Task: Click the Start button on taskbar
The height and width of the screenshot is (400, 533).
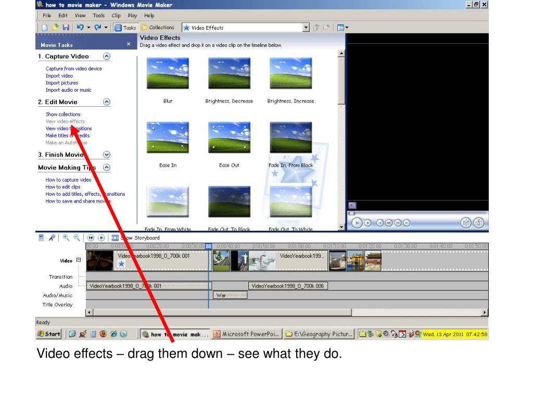Action: [x=48, y=334]
